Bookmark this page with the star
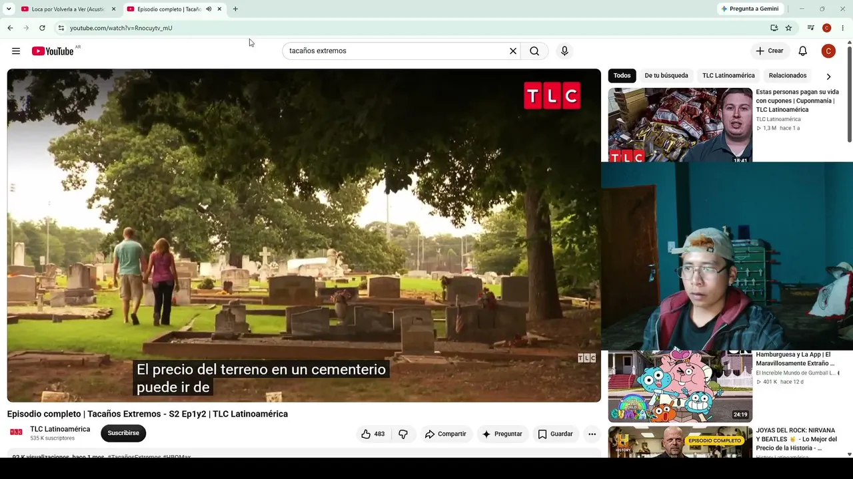The image size is (853, 479). click(x=788, y=28)
